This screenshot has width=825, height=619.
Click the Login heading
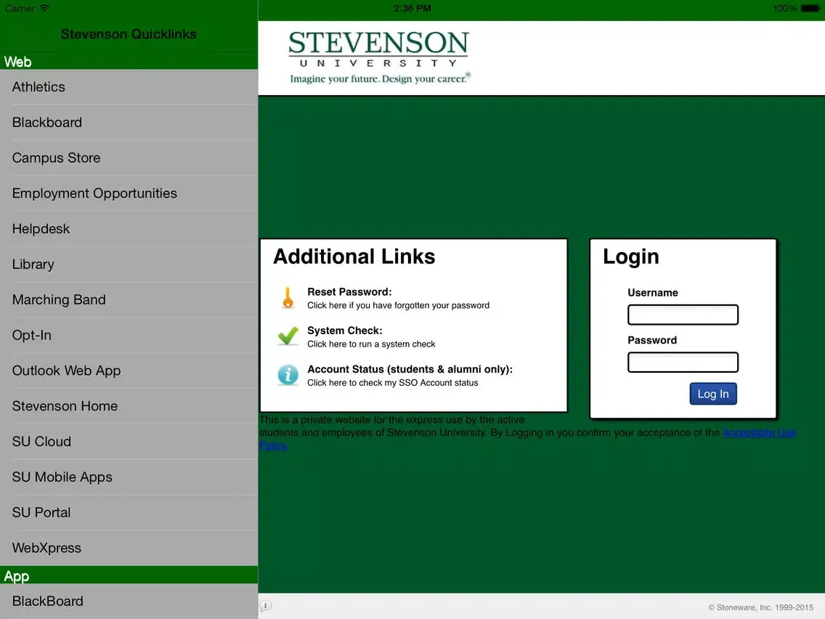pos(631,257)
